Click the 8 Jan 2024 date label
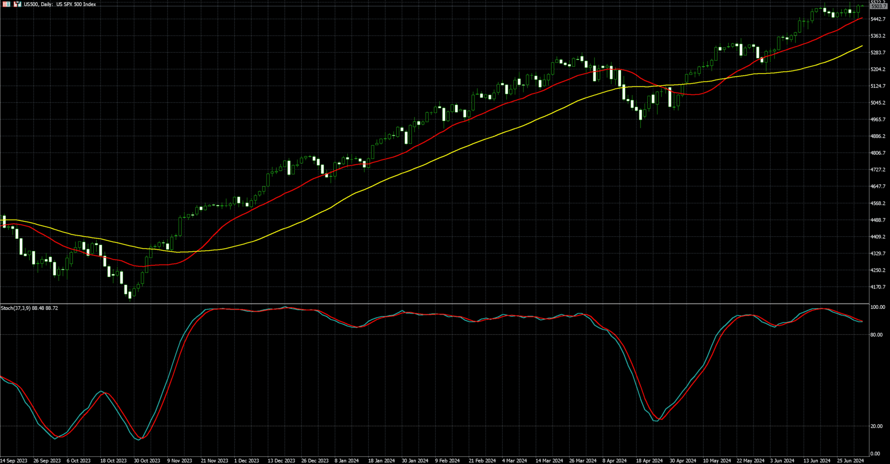890x464 pixels. coord(346,461)
